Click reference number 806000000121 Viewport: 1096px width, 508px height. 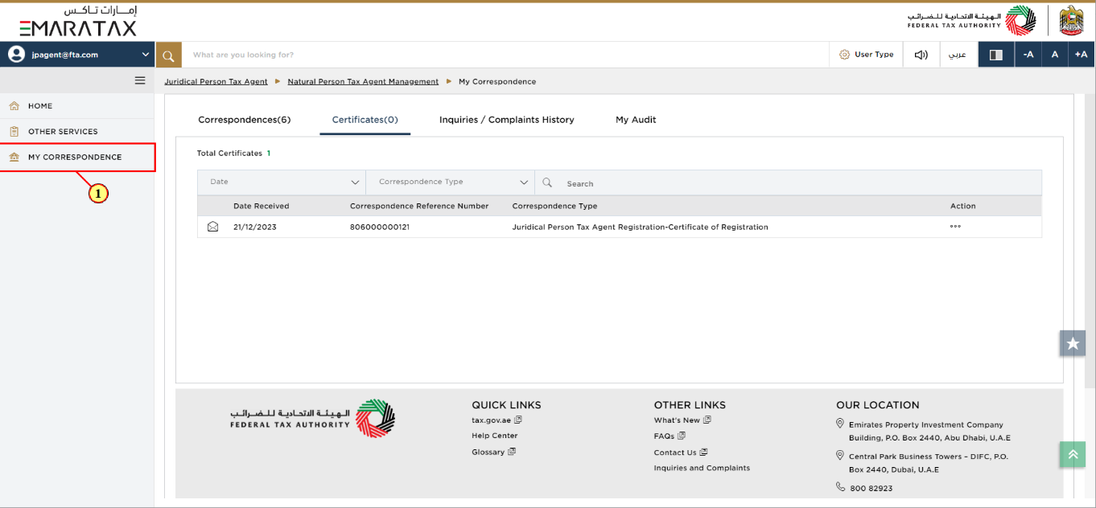click(380, 227)
